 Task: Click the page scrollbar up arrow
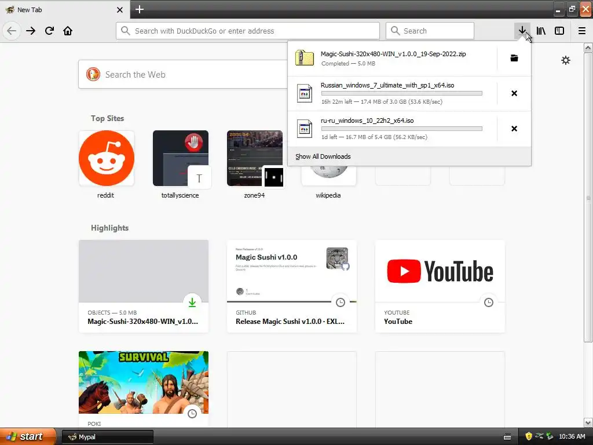coord(588,48)
